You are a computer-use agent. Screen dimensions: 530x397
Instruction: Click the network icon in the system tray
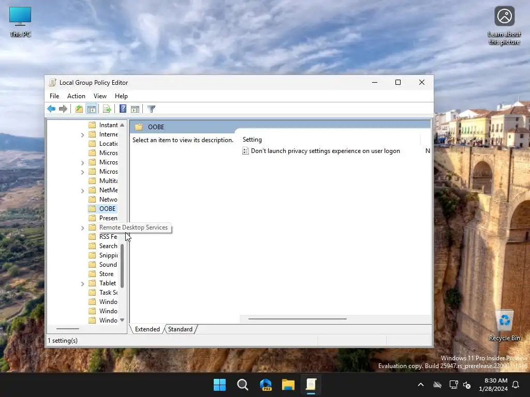(x=453, y=385)
